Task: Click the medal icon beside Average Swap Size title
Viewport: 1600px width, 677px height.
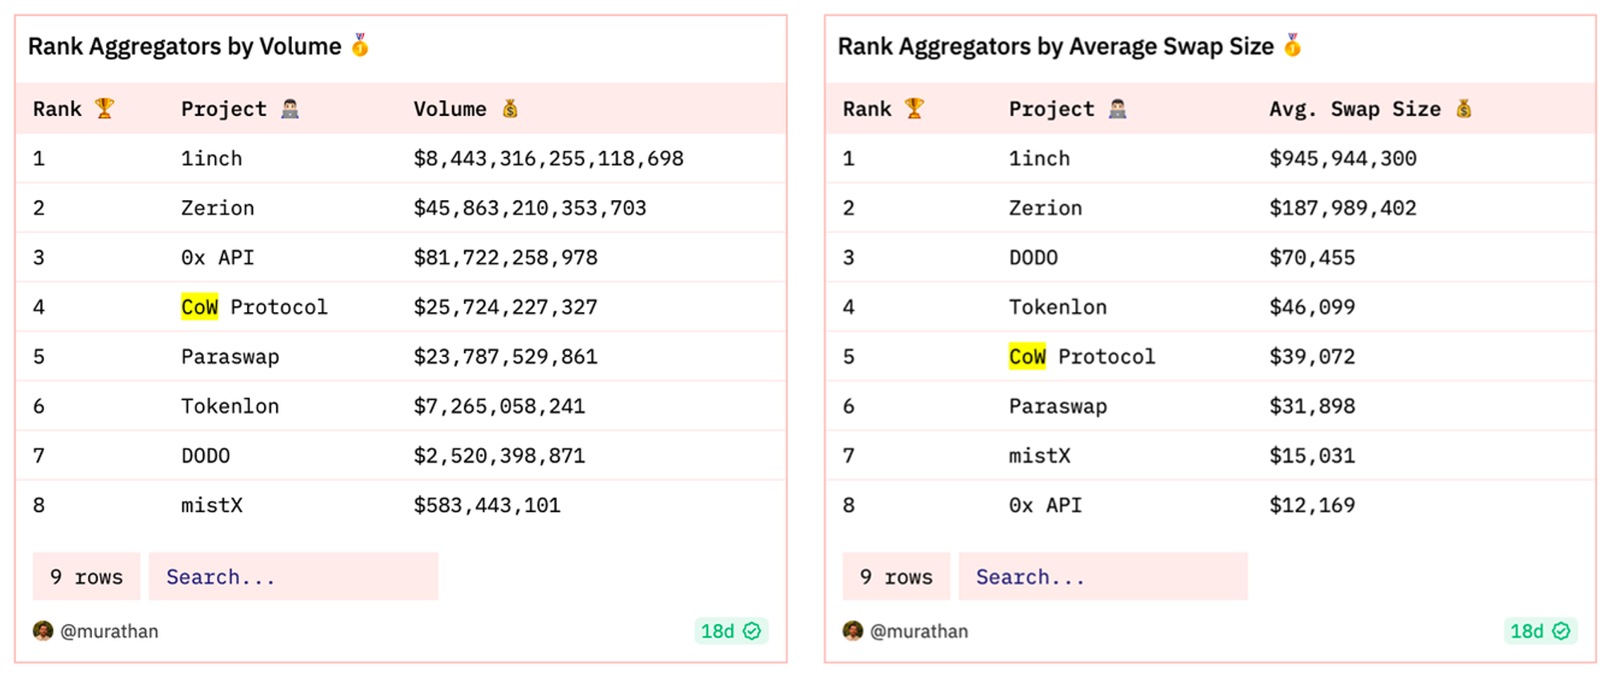Action: pos(1292,46)
